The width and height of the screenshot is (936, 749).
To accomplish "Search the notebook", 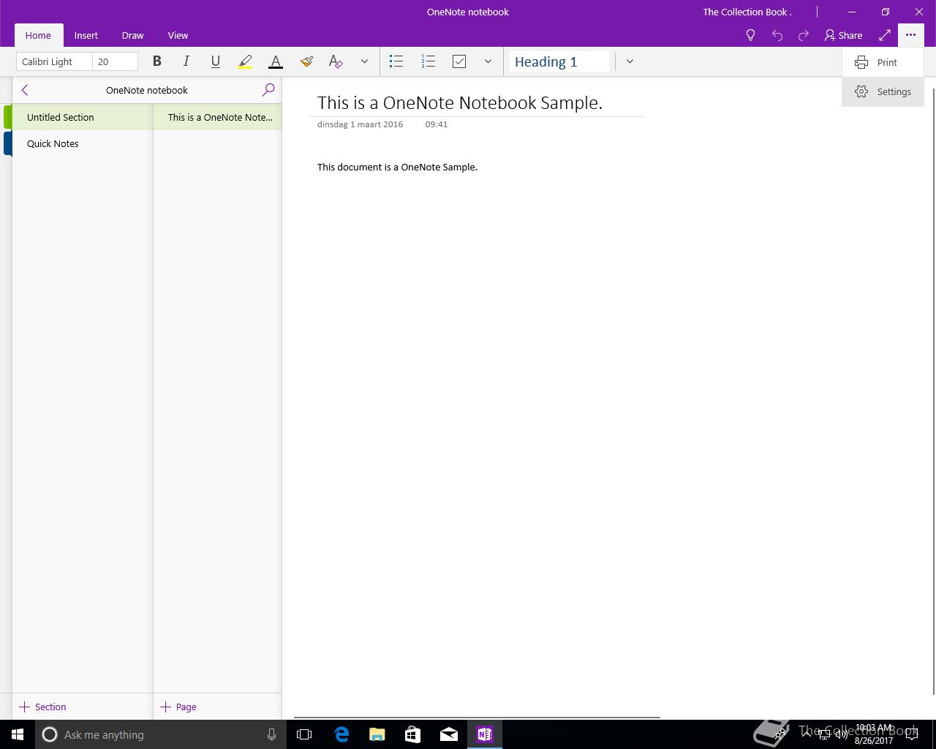I will [x=268, y=90].
